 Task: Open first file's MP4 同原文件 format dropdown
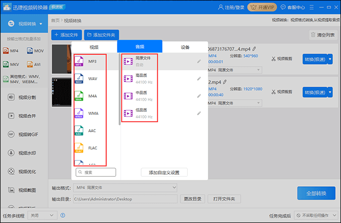235,70
